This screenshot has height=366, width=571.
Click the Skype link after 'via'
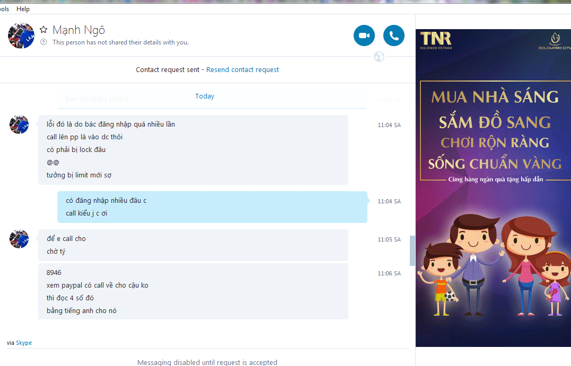coord(24,343)
